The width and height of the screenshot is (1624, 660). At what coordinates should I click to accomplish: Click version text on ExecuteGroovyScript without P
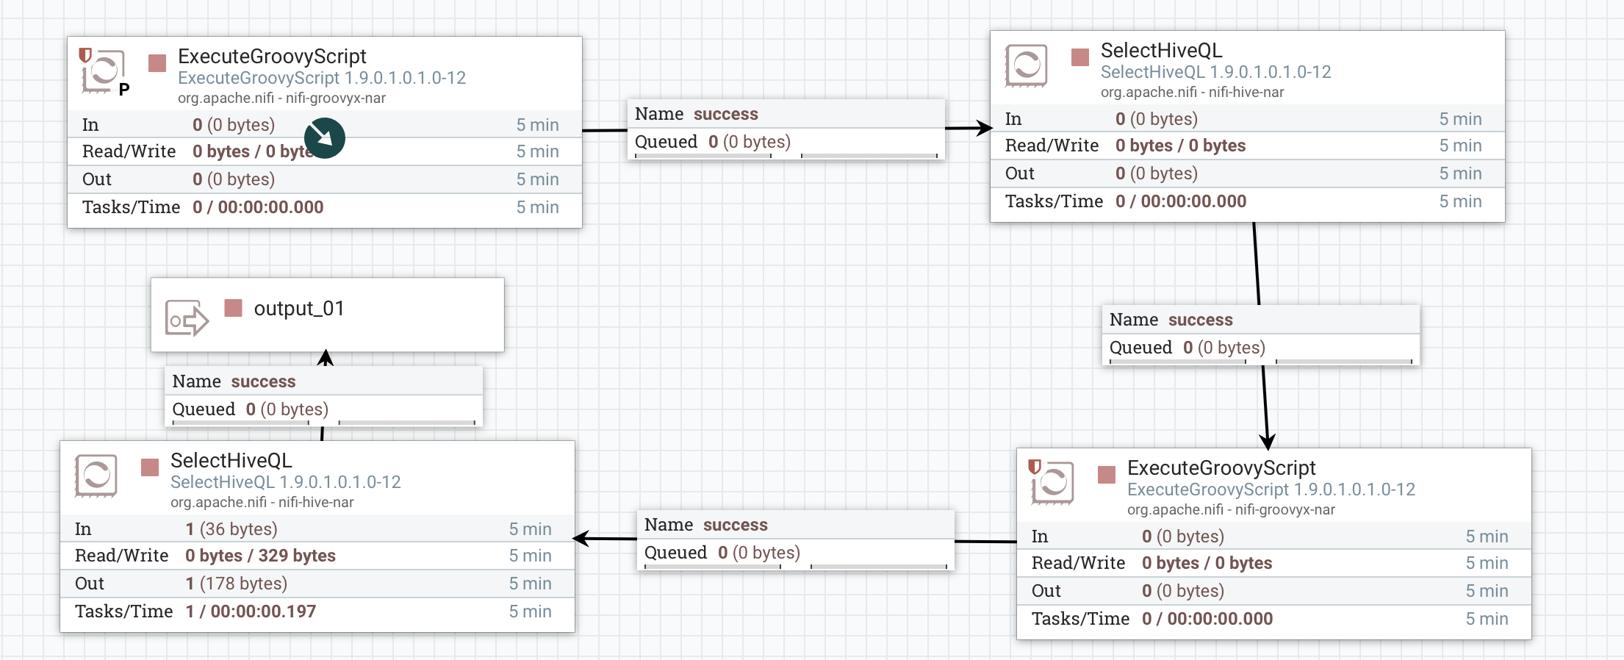(x=1271, y=489)
